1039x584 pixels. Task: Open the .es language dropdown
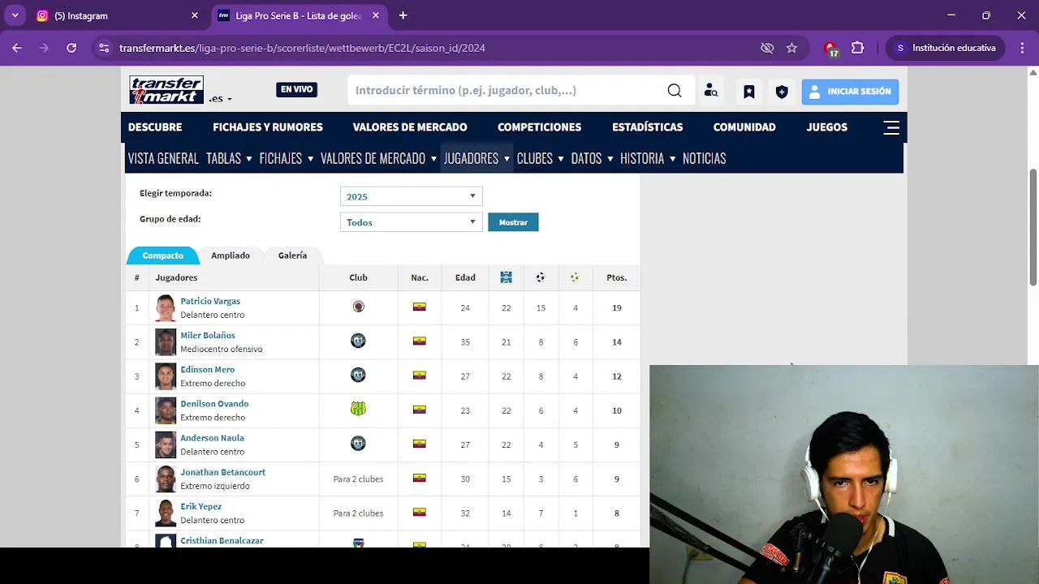click(220, 99)
